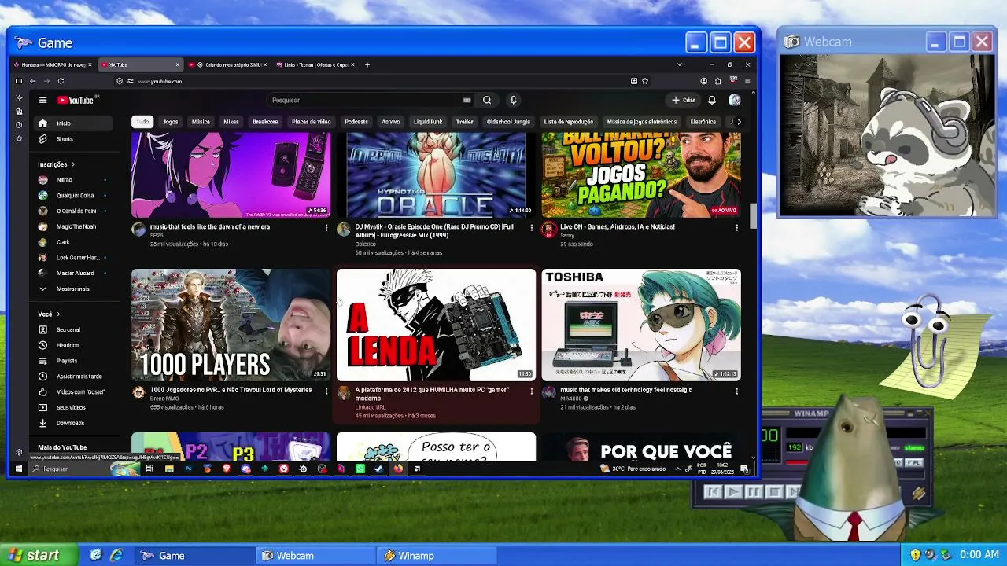The image size is (1007, 566).
Task: Click the YouTube page vertical scrollbar
Action: tap(753, 216)
